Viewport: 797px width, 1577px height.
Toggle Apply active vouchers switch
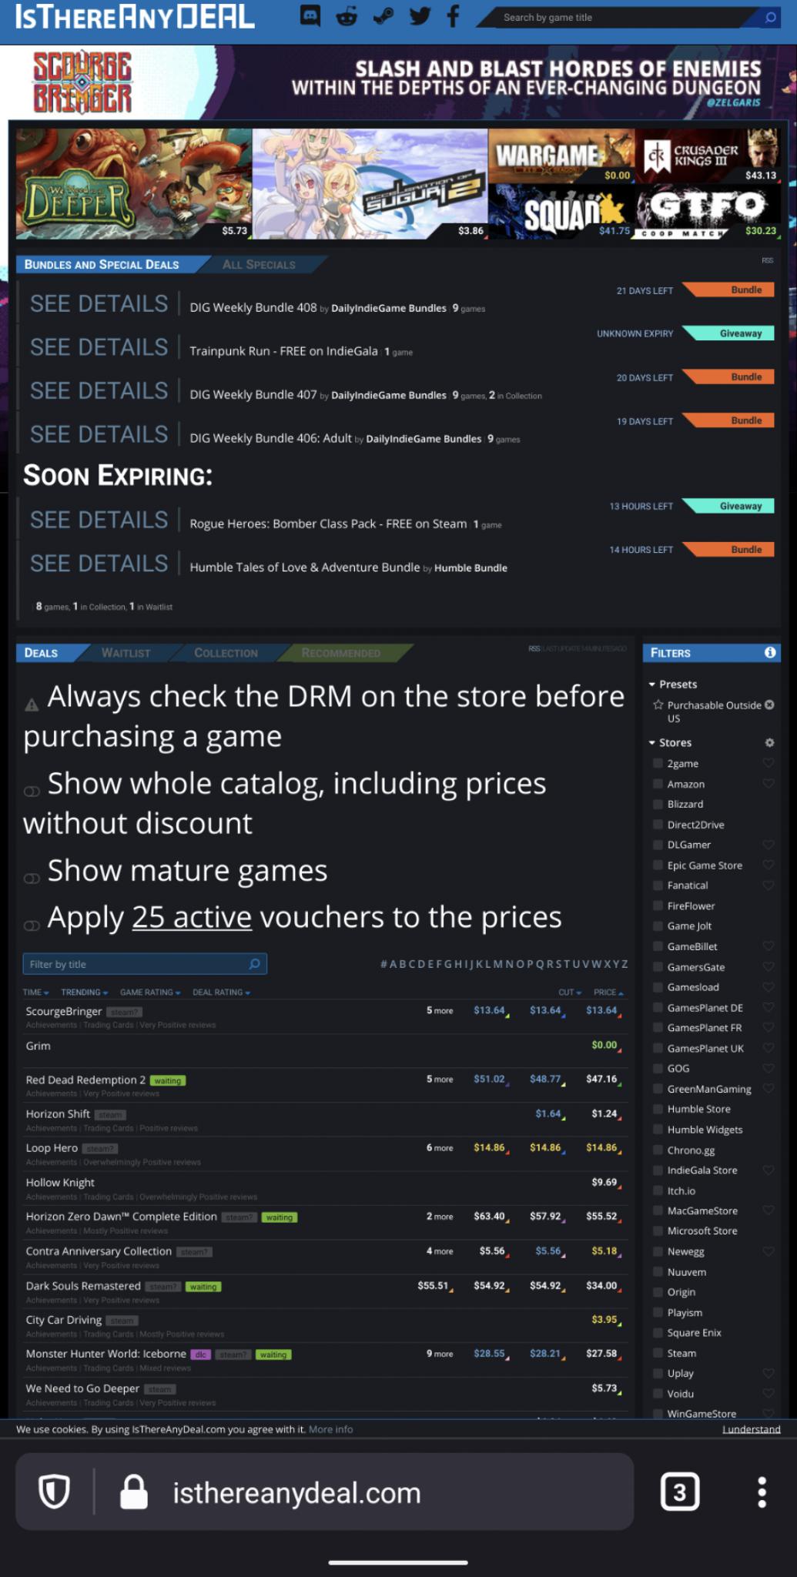pos(32,926)
